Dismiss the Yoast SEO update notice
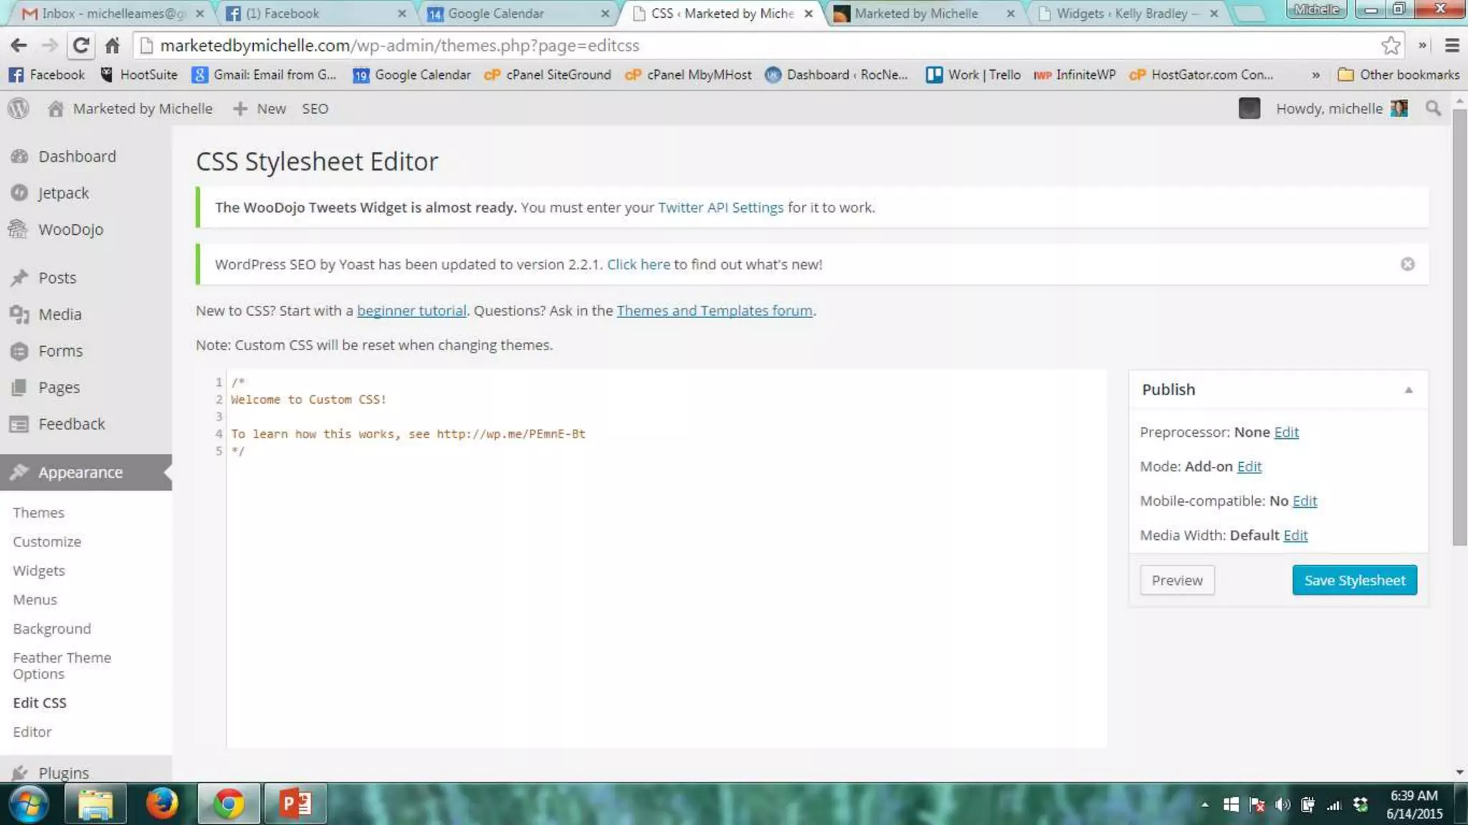Screen dimensions: 1468x825 coord(1407,264)
